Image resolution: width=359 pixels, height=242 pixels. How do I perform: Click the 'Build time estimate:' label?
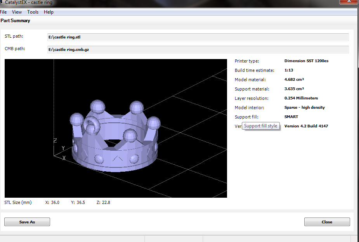[254, 70]
